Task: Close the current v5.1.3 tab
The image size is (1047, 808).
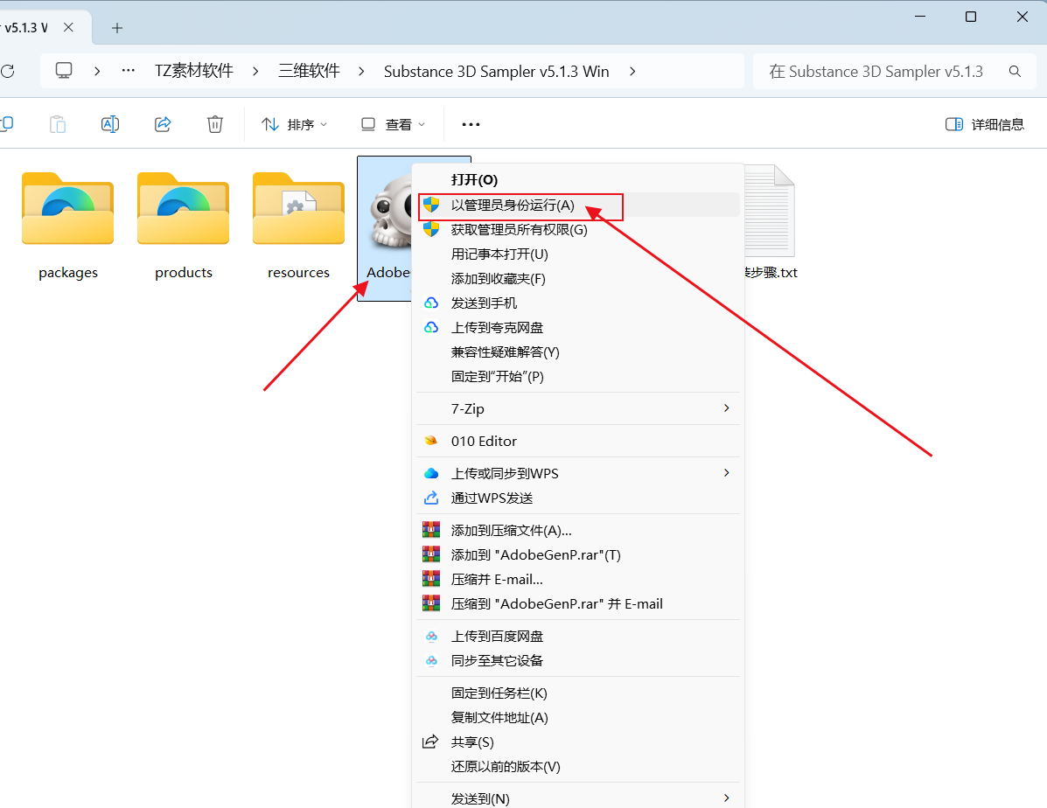Action: point(68,27)
